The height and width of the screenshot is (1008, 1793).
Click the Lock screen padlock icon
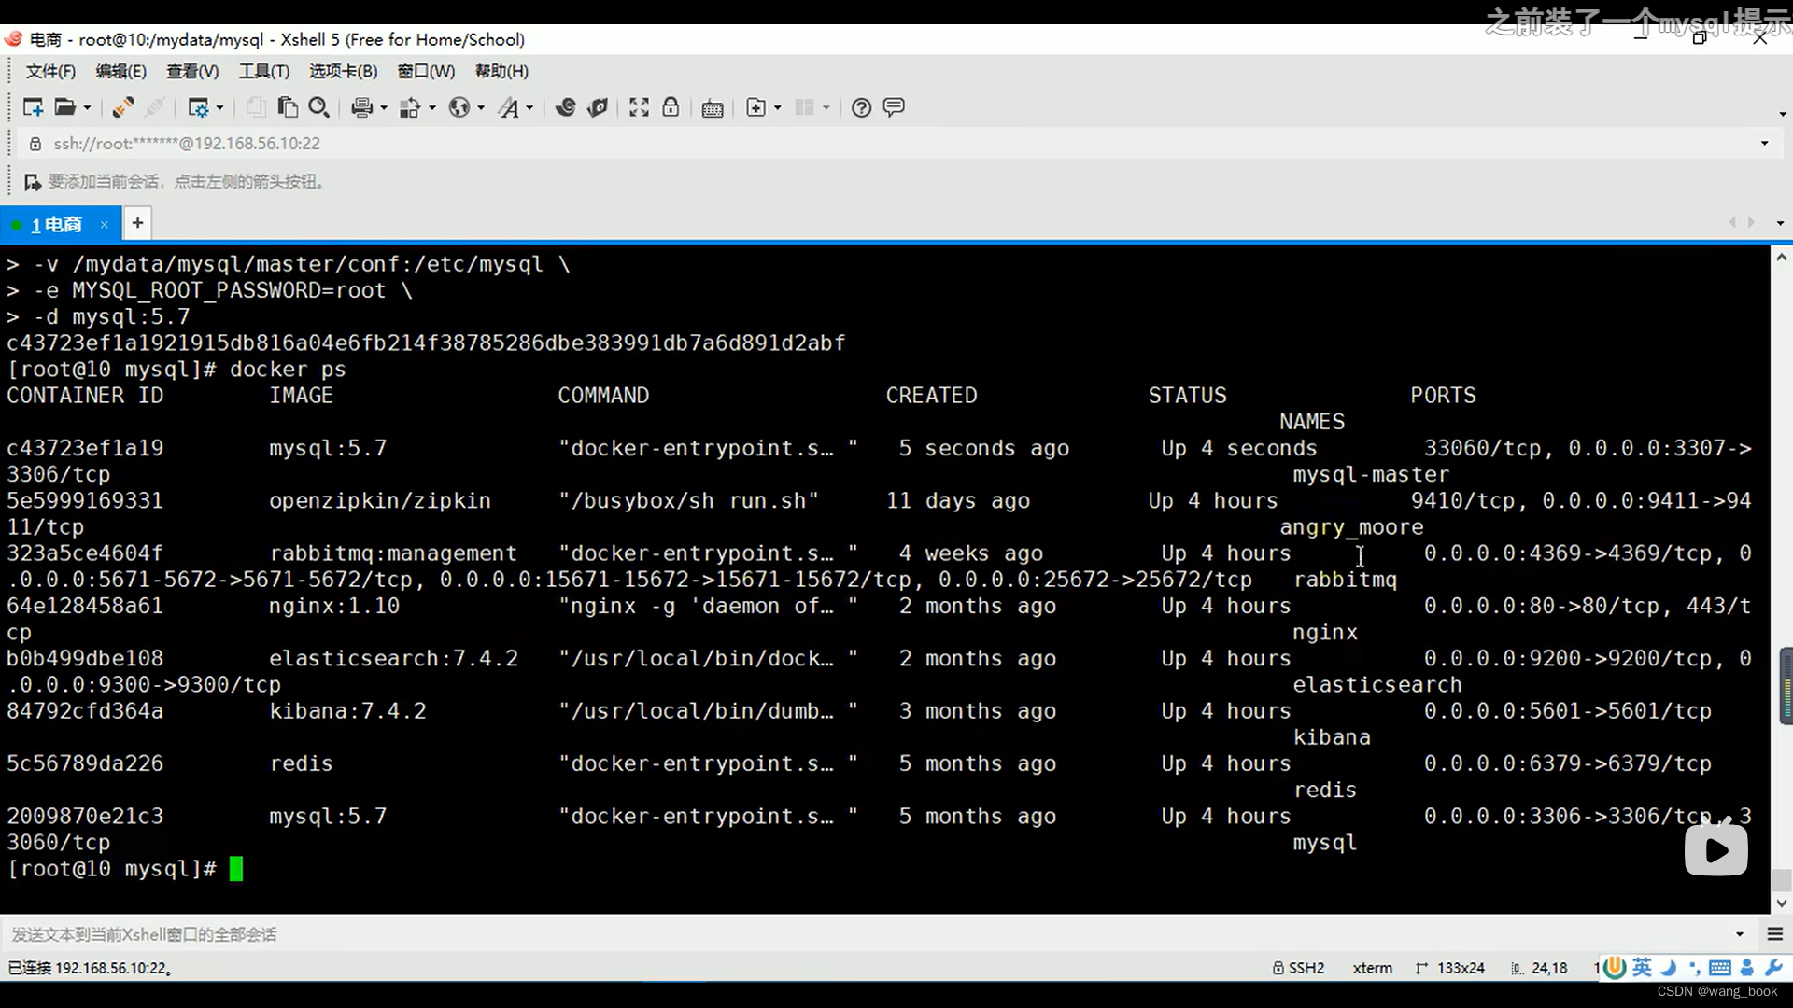(x=671, y=107)
